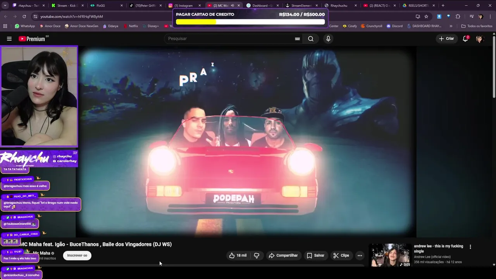This screenshot has width=496, height=279.
Task: Open the DASHBOARD RHAY bookmark
Action: coord(424,26)
